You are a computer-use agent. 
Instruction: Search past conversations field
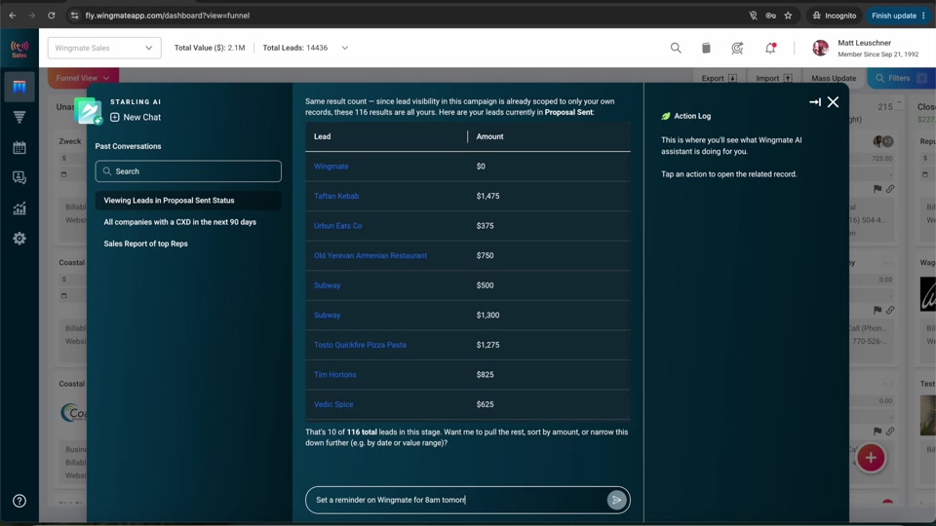188,171
